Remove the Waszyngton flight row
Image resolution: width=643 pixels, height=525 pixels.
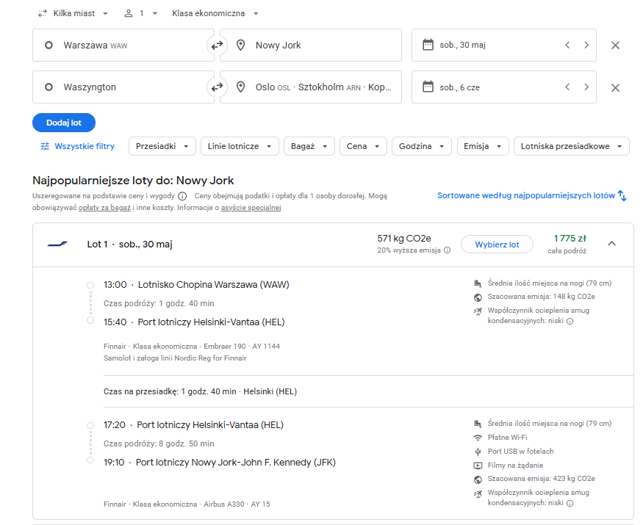tap(615, 87)
